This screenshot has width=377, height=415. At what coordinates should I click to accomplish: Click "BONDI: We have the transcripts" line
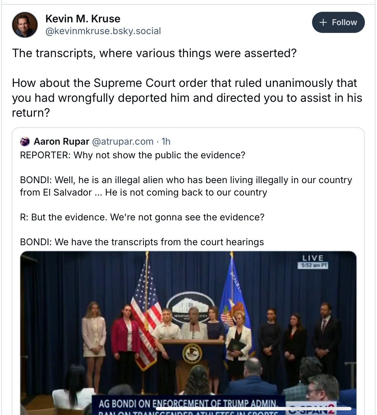[x=142, y=242]
